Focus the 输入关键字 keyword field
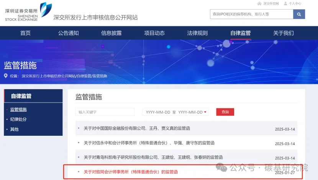The height and width of the screenshot is (180, 318). pos(105,112)
